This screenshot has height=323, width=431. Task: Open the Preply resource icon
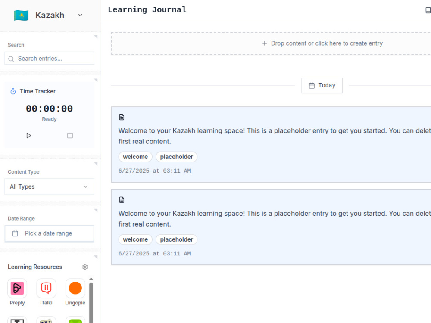(17, 288)
